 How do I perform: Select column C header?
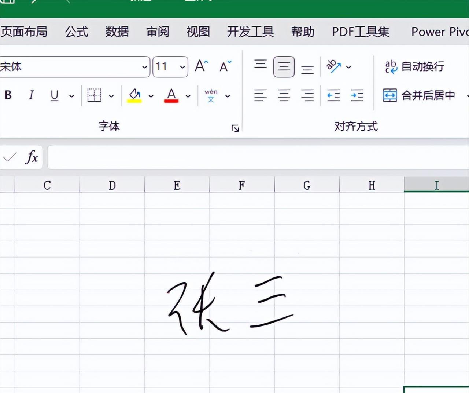pyautogui.click(x=47, y=185)
